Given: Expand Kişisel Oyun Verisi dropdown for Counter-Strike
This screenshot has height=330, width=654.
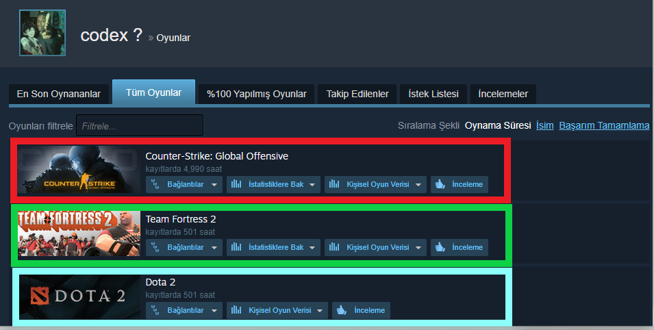Looking at the screenshot, I should [x=375, y=184].
